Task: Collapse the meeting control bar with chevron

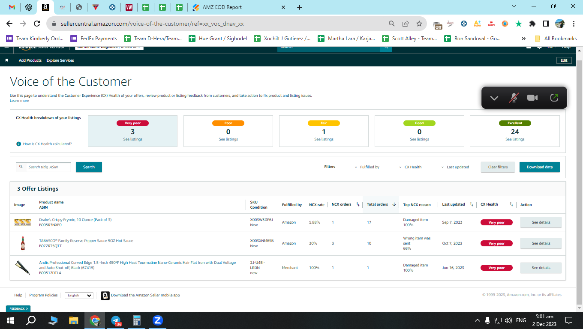Action: (x=494, y=98)
